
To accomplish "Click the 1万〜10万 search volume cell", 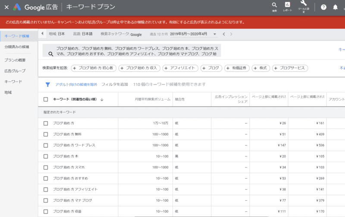I will pos(160,123).
